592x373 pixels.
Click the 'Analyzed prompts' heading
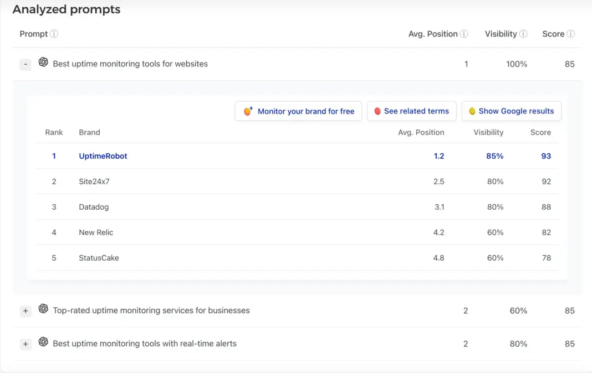click(67, 9)
